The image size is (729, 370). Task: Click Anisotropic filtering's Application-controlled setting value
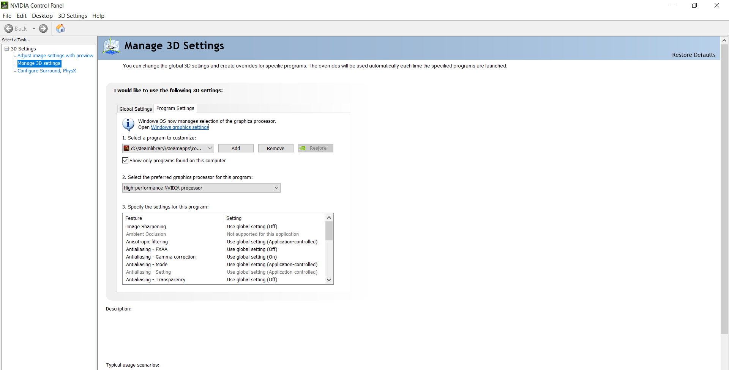[272, 242]
